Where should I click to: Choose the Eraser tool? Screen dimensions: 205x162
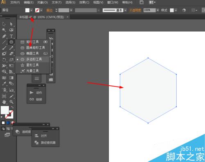coord(11,54)
